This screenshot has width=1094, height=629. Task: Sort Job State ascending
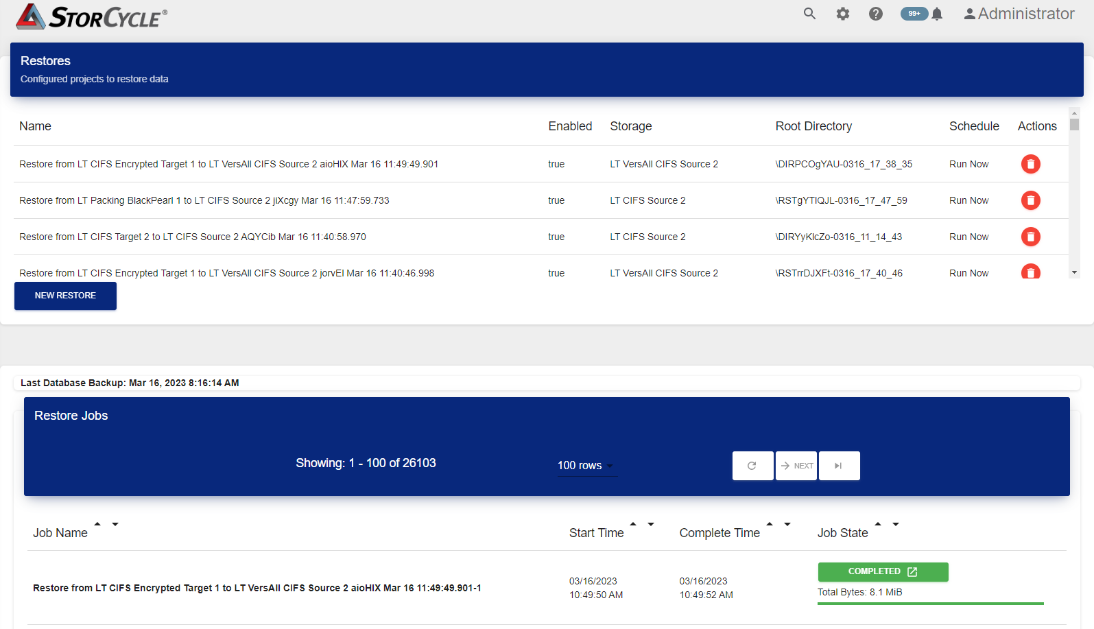click(x=878, y=524)
